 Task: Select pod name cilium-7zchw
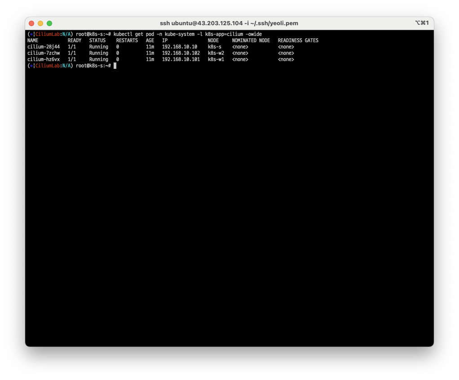pos(44,53)
